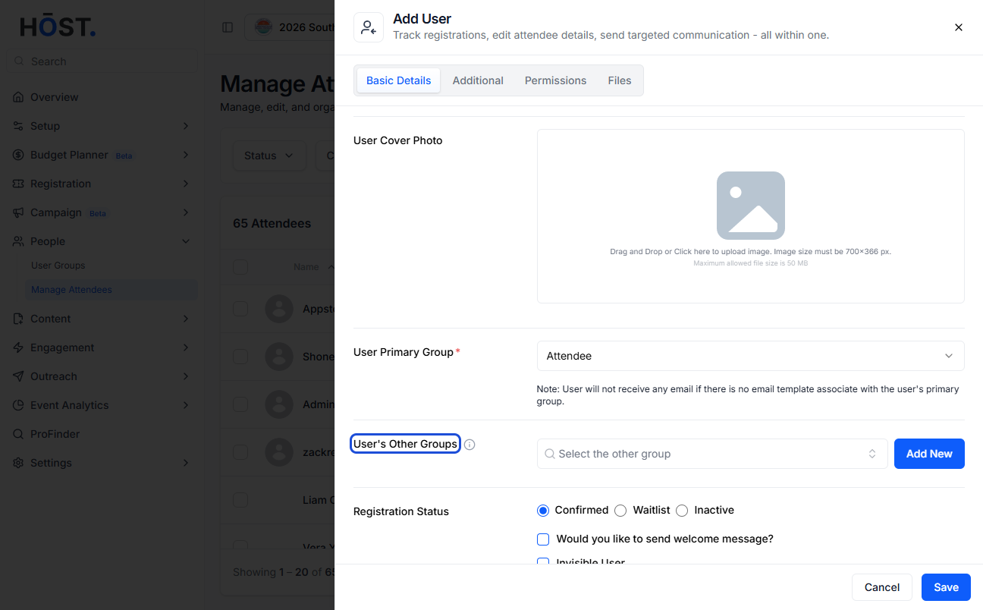Expand the Budget Planner chevron

186,155
